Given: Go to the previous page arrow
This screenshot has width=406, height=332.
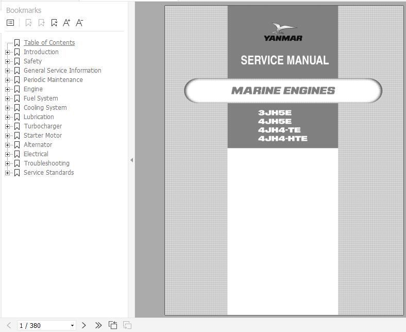Looking at the screenshot, I should point(9,325).
